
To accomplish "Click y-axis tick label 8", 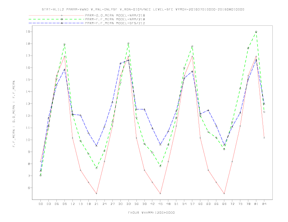I will 29,164.
